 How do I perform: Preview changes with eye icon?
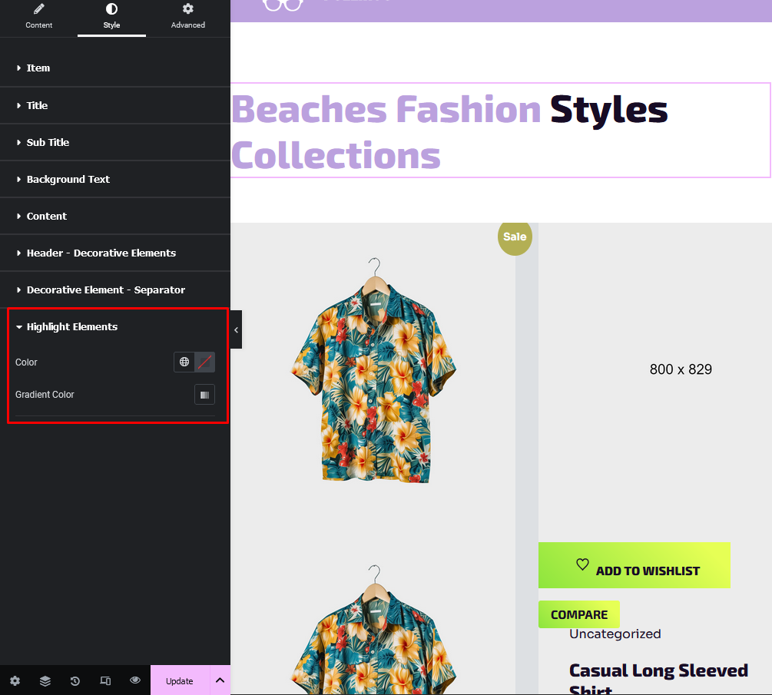point(135,680)
